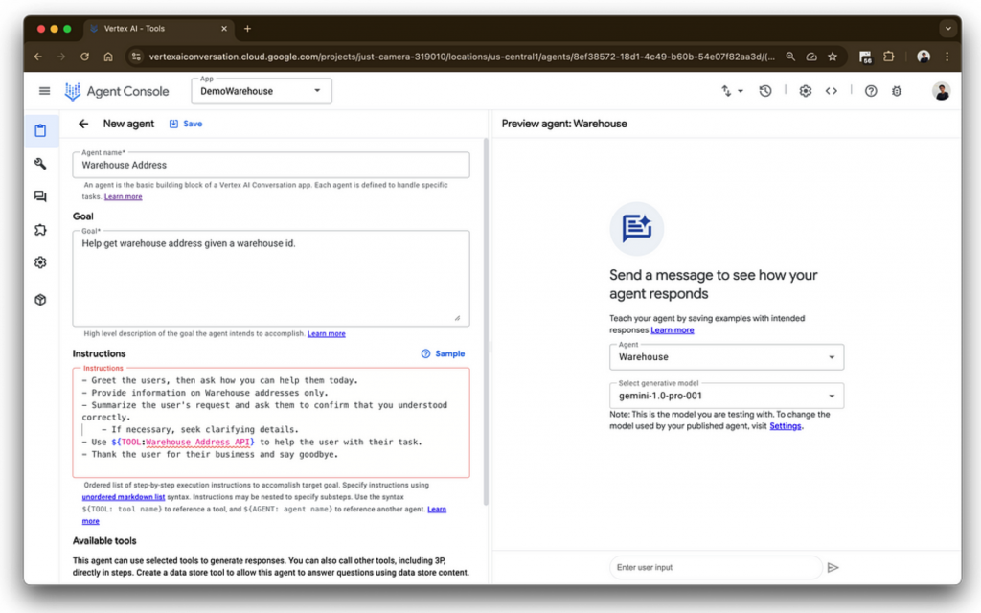
Task: Click the Preview agent: Warehouse title
Action: pyautogui.click(x=563, y=124)
